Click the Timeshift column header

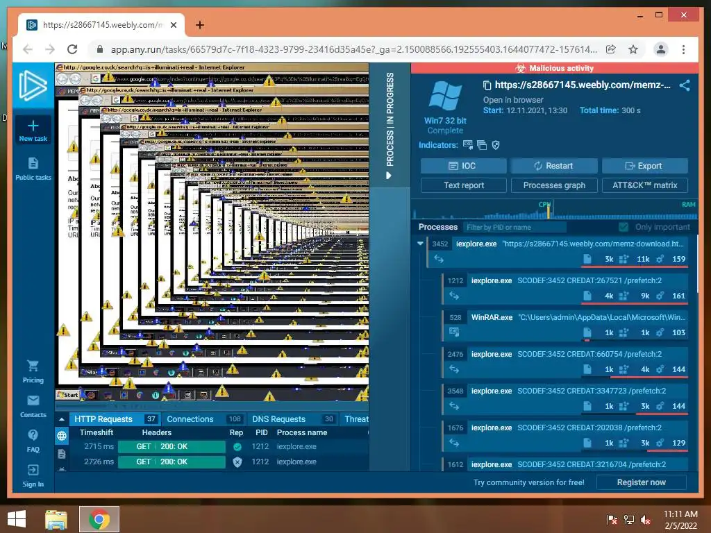(x=97, y=432)
